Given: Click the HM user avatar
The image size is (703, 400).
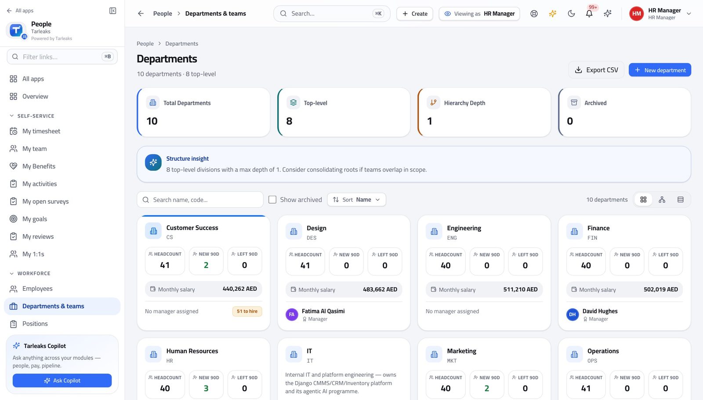Looking at the screenshot, I should pos(637,14).
